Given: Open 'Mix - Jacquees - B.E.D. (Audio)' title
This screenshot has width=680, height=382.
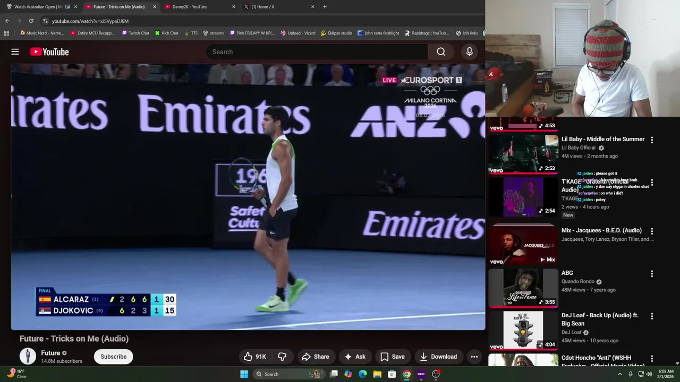Looking at the screenshot, I should coord(601,230).
